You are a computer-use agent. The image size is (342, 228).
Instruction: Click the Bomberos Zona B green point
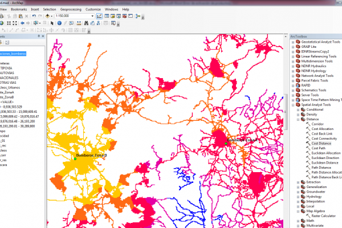point(75,159)
